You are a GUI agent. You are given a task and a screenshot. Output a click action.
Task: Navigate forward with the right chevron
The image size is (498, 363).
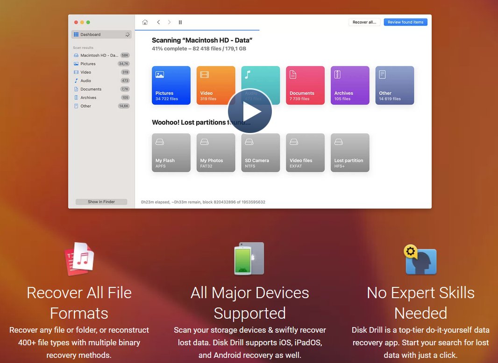click(169, 22)
